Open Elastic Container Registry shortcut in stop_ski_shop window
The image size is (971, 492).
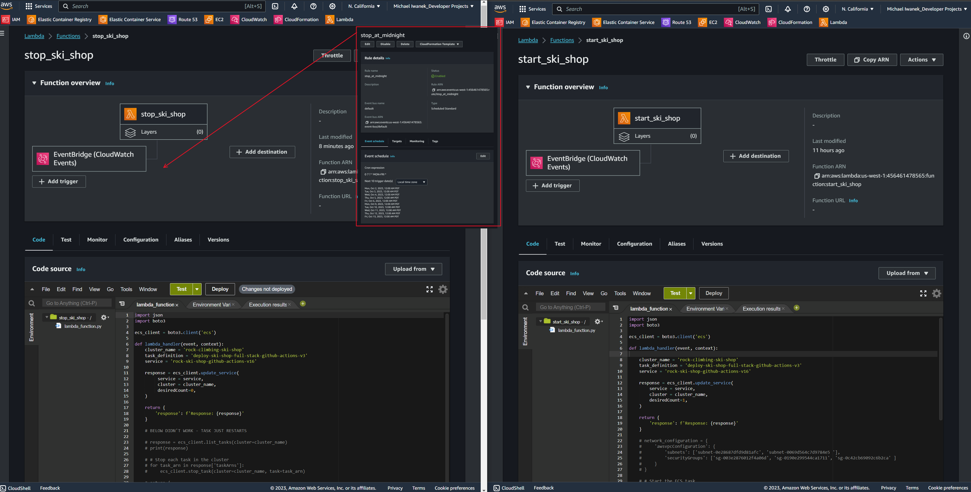point(59,19)
